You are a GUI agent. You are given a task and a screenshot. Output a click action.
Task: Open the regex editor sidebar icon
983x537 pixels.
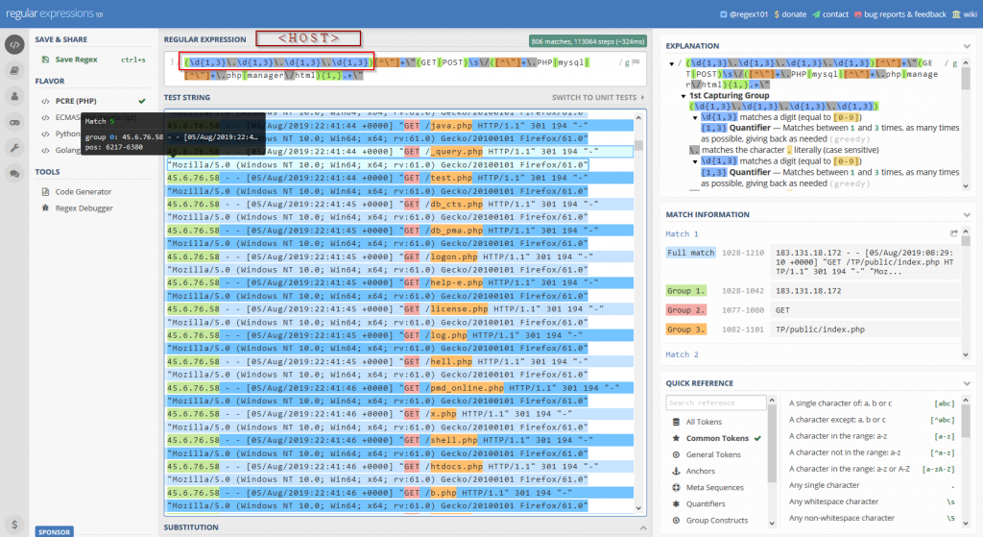[x=14, y=44]
